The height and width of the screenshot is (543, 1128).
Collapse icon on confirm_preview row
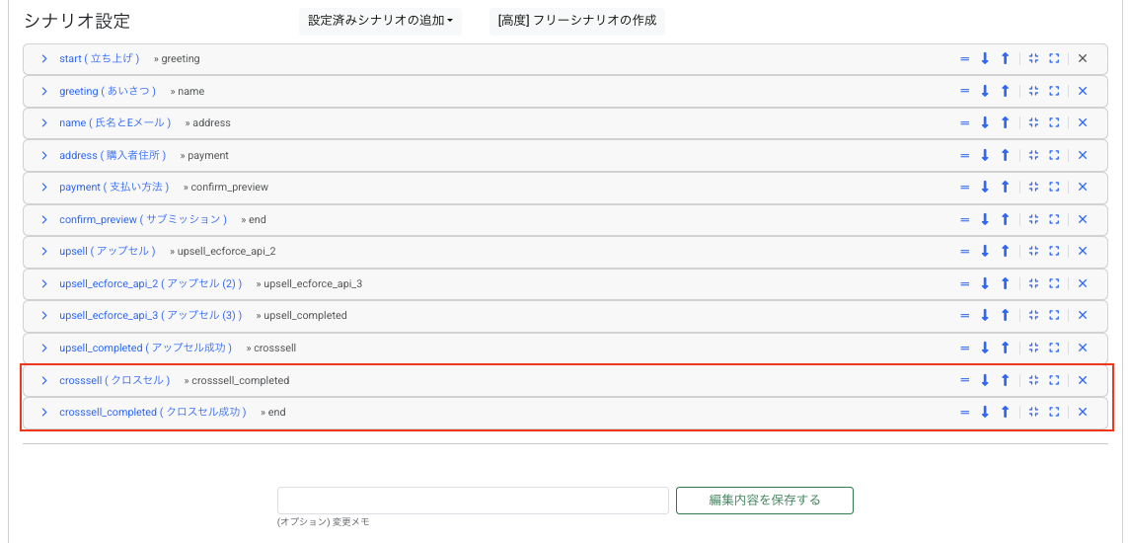pos(1034,219)
